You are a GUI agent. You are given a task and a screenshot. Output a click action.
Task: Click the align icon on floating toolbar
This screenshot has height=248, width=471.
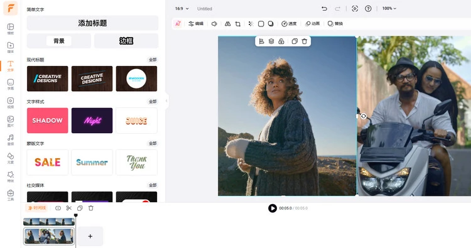point(261,41)
